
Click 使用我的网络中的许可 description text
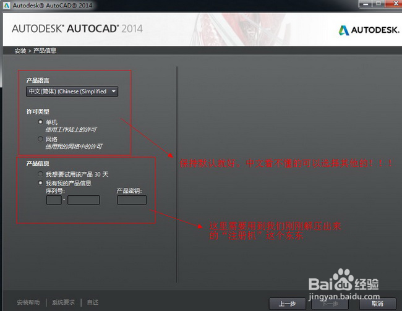point(74,147)
